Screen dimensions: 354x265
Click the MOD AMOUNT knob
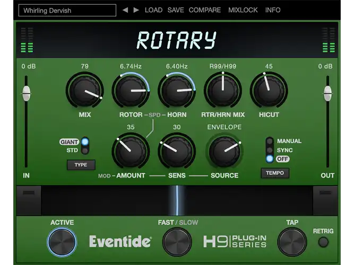tap(131, 151)
